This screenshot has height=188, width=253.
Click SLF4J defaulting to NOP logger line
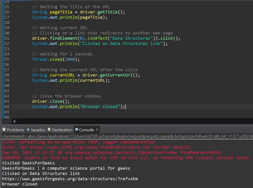pos(78,142)
